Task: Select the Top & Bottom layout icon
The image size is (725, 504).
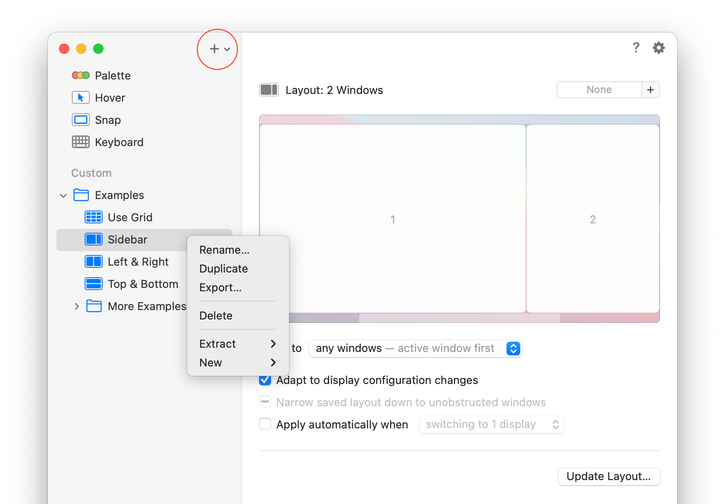Action: pyautogui.click(x=94, y=284)
